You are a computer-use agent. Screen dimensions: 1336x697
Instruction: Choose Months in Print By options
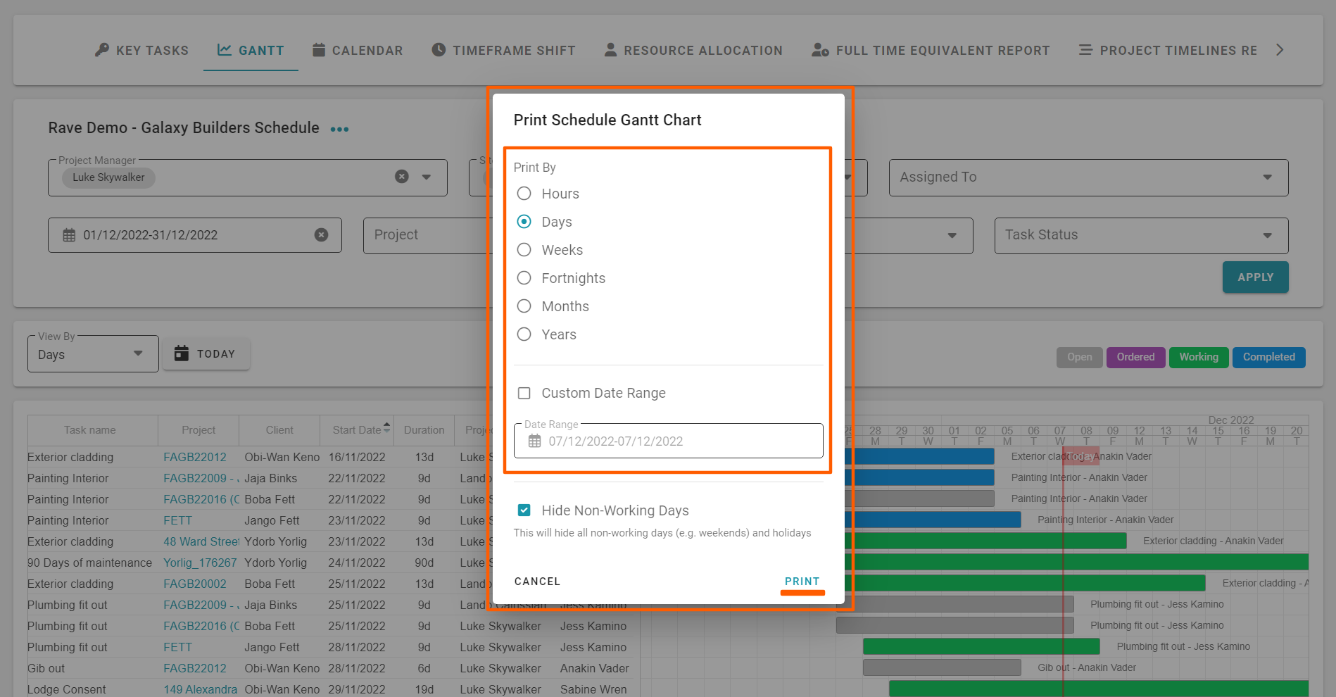tap(524, 306)
